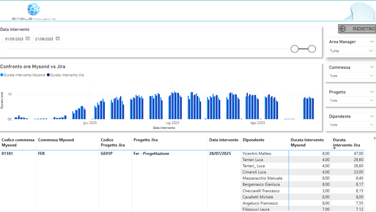
Task: Click the end date field 21/08/2025
Action: pyautogui.click(x=44, y=39)
